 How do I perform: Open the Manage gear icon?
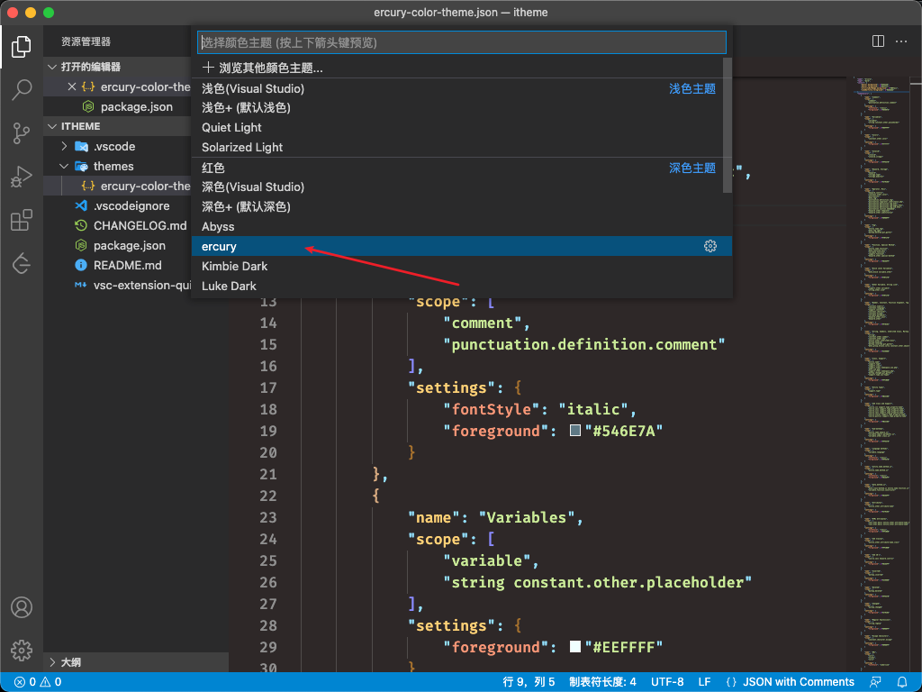point(22,651)
